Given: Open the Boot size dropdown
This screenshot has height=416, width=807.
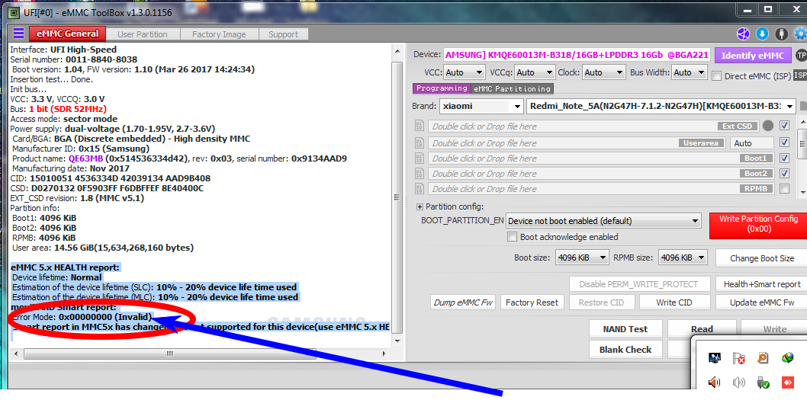Looking at the screenshot, I should click(582, 258).
